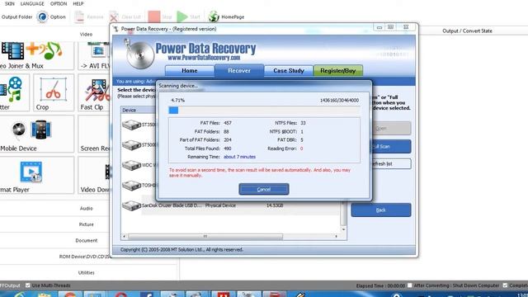This screenshot has width=528, height=297.
Task: Open the Crop scissors tool
Action: (x=53, y=92)
